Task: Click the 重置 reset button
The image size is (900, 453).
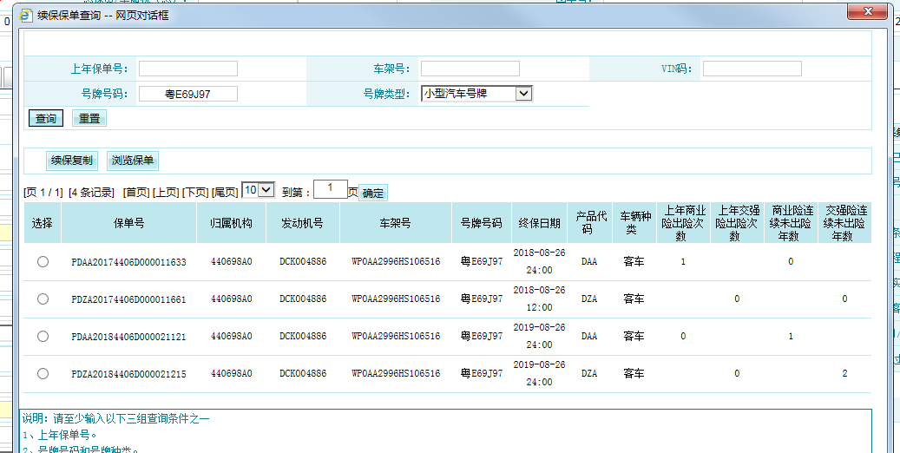Action: point(89,119)
